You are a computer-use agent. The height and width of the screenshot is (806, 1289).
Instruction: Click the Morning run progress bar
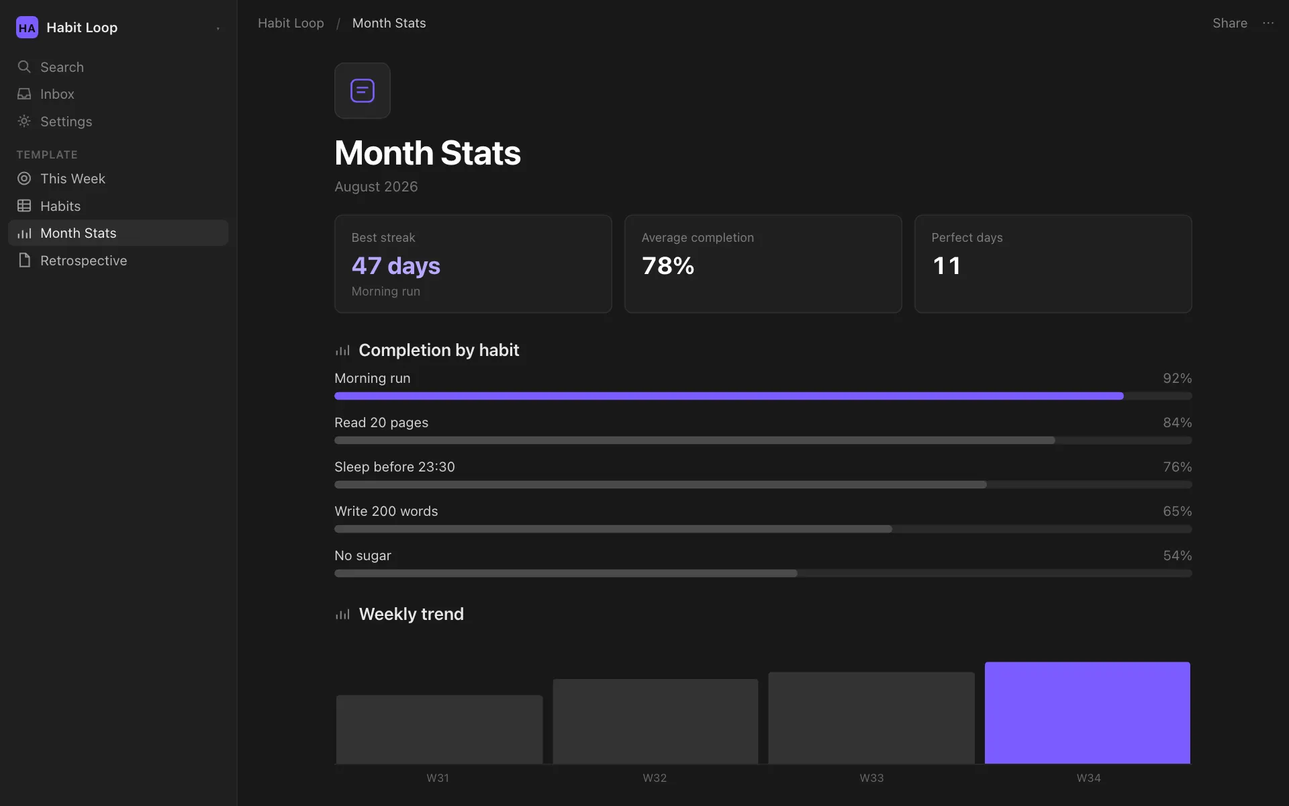point(763,396)
